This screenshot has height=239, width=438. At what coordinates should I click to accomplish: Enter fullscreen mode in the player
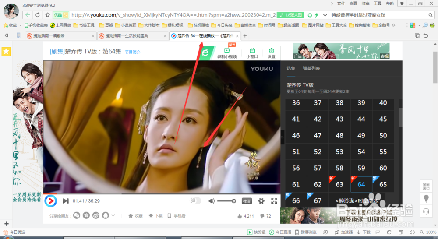point(274,201)
